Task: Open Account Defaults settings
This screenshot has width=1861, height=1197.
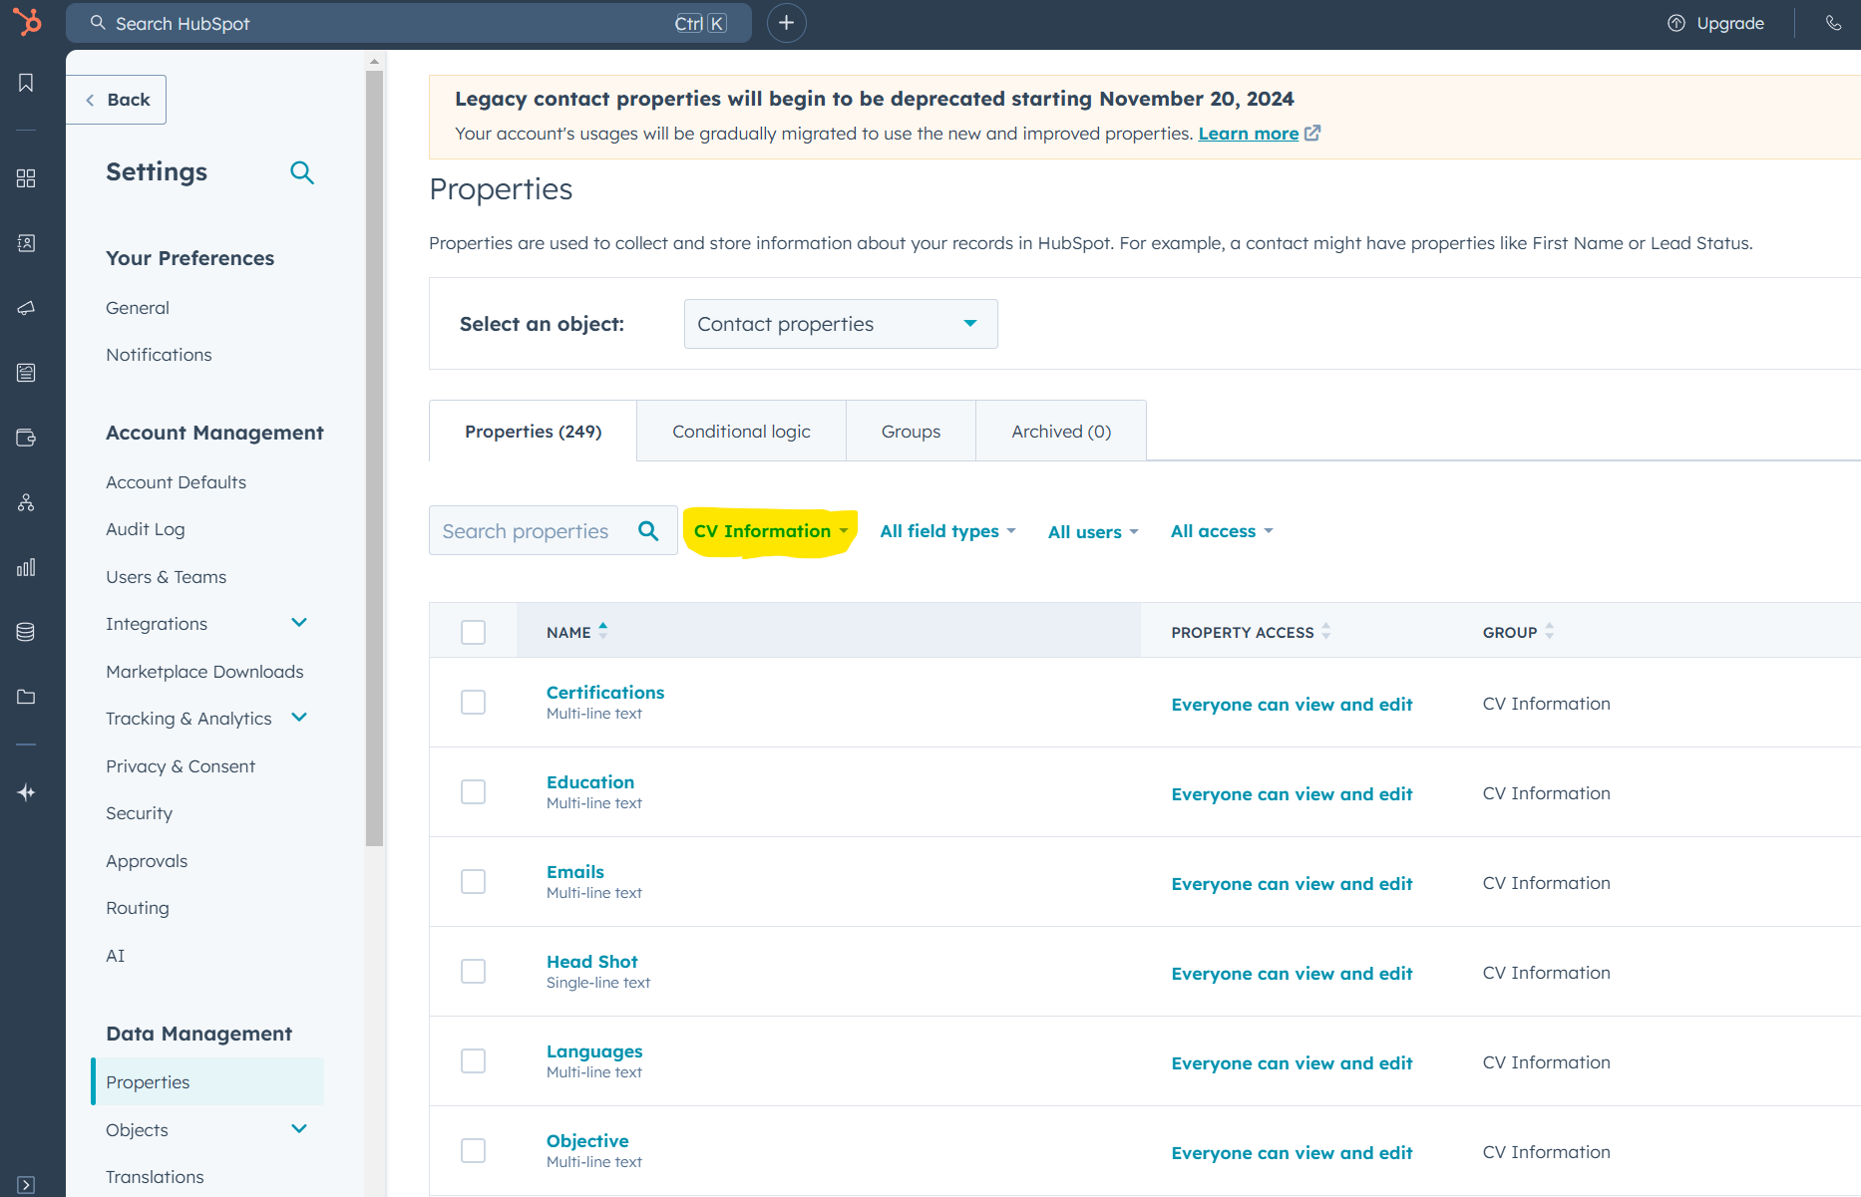Action: click(176, 482)
